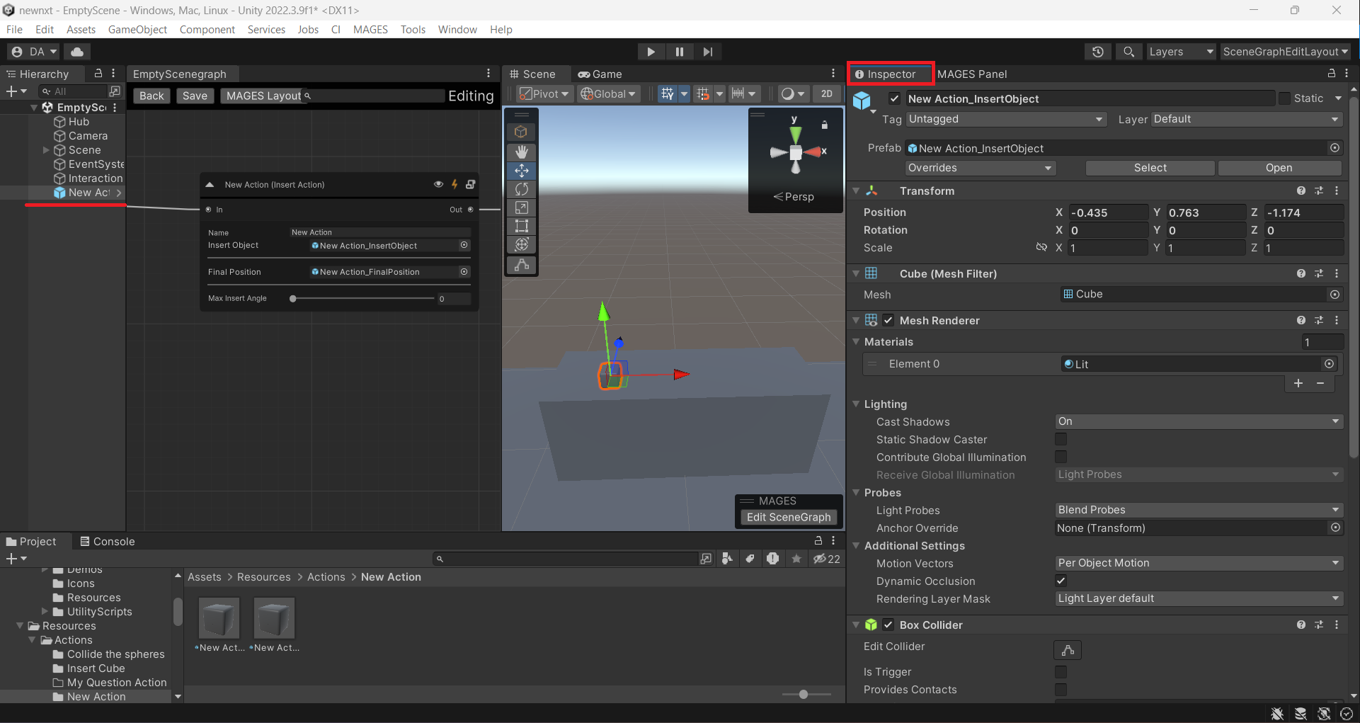Image resolution: width=1360 pixels, height=723 pixels.
Task: Click the Max Insert Angle slider handle
Action: coord(293,299)
